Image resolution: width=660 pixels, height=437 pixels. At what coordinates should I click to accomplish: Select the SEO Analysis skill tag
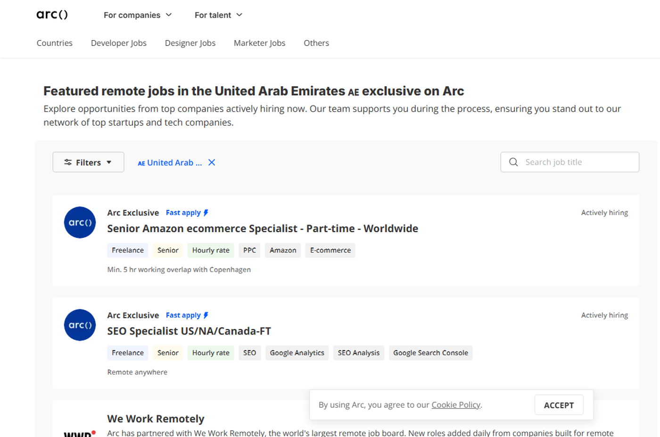[x=359, y=353]
